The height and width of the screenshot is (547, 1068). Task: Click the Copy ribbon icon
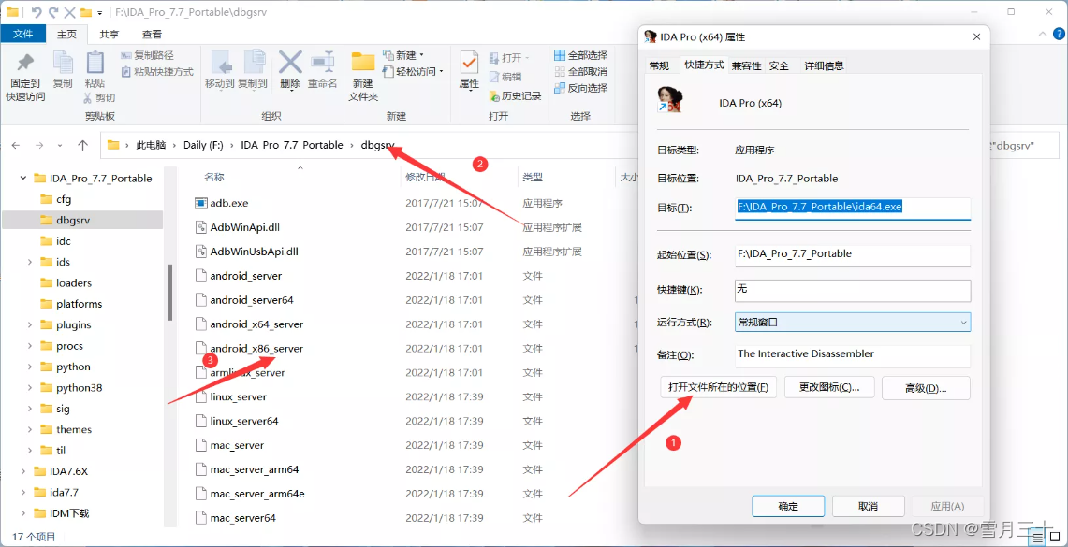pos(63,62)
